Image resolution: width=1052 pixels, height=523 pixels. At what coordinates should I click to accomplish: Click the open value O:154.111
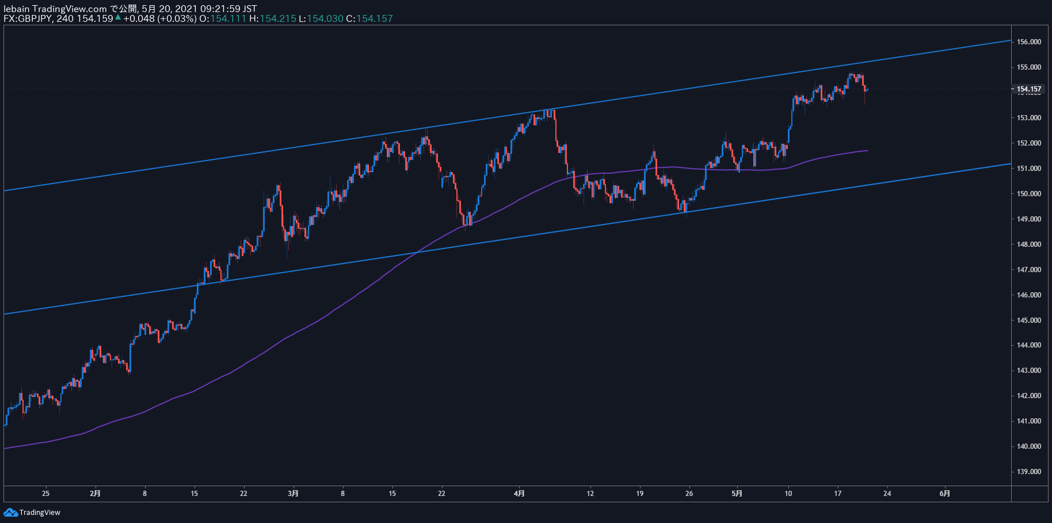(x=223, y=18)
